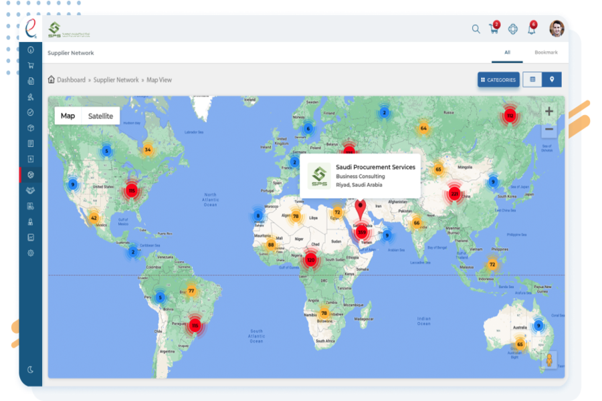Click the home icon in the breadcrumb
Screen dimensions: 602x401
52,80
